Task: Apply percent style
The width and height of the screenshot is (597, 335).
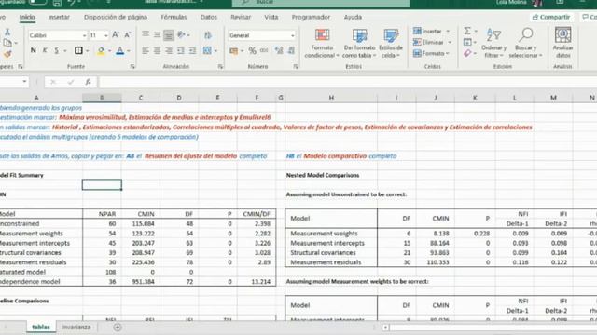Action: [252, 50]
